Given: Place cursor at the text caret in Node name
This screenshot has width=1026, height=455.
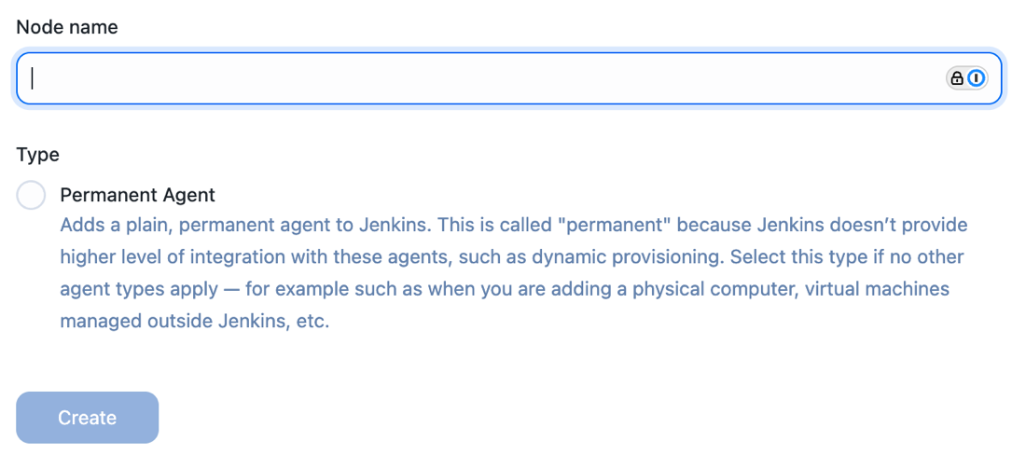Looking at the screenshot, I should [x=32, y=78].
